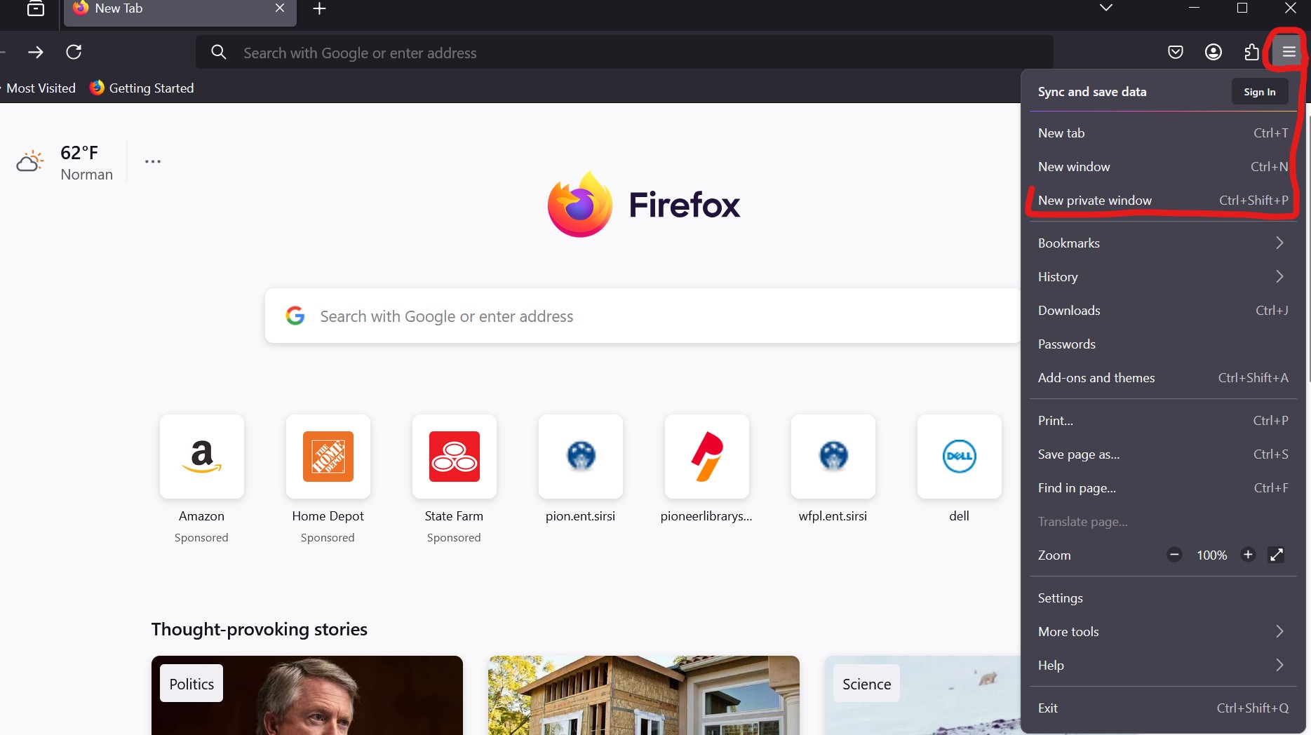Click the forward navigation arrow
The image size is (1311, 735).
tap(36, 52)
